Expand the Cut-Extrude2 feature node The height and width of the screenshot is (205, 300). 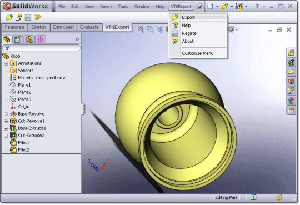6,136
